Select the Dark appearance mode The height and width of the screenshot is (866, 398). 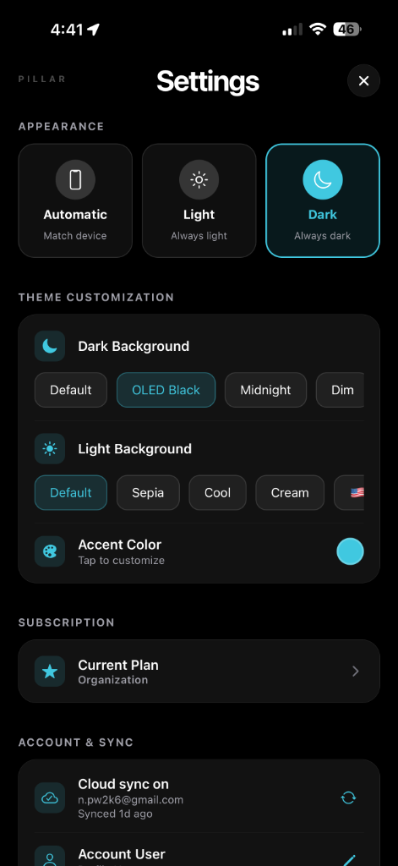(323, 200)
